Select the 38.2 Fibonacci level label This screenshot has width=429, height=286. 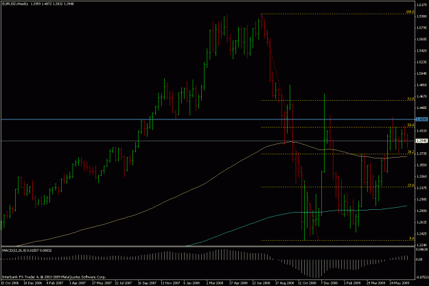[x=411, y=152]
